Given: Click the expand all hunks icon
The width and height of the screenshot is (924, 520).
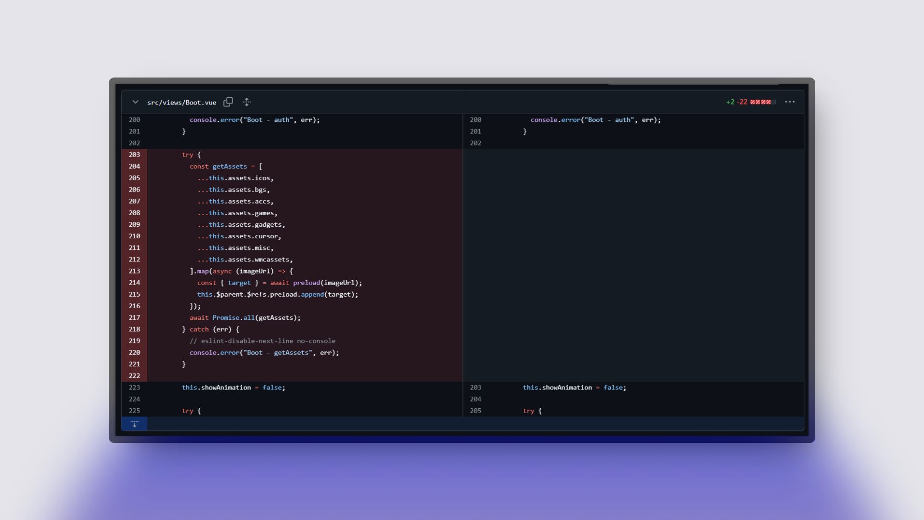Looking at the screenshot, I should [247, 102].
